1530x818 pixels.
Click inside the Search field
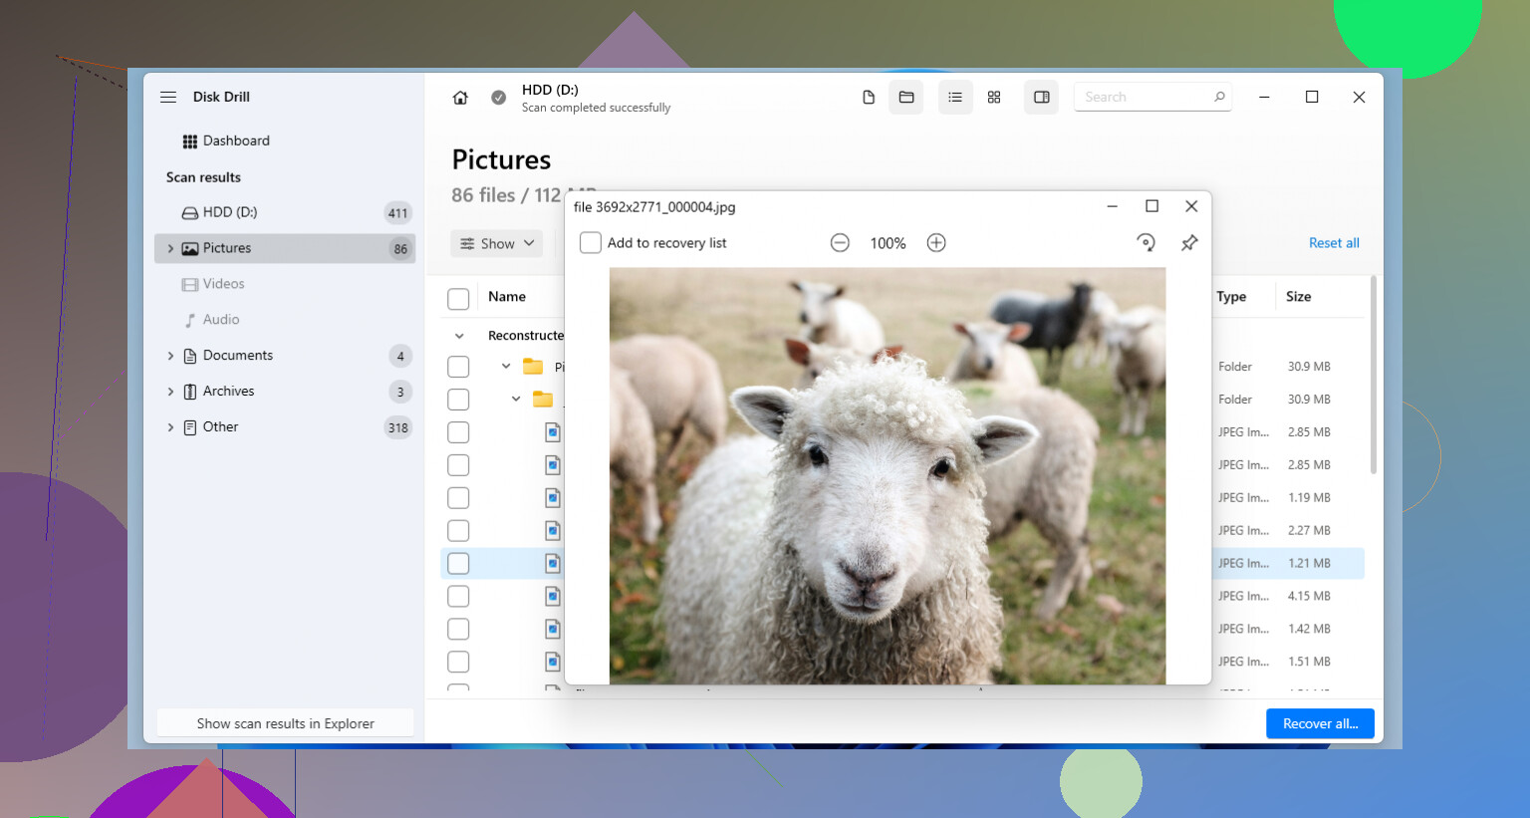(1152, 97)
